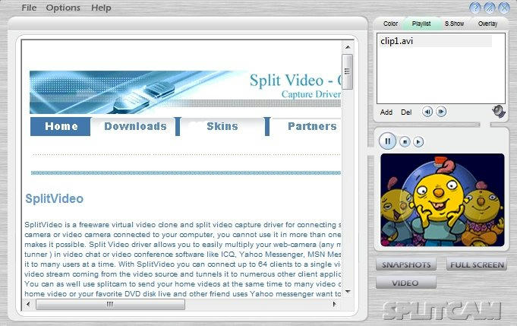
Task: Click the horizontal scrollbar right arrow
Action: (x=335, y=304)
